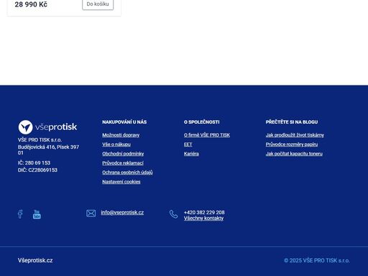Open the EET link
This screenshot has width=368, height=276.
(x=188, y=144)
